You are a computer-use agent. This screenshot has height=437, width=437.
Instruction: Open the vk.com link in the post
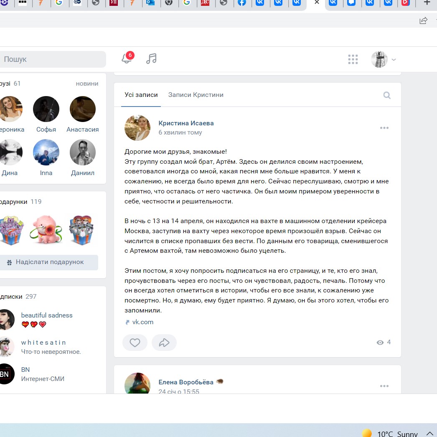pos(142,322)
